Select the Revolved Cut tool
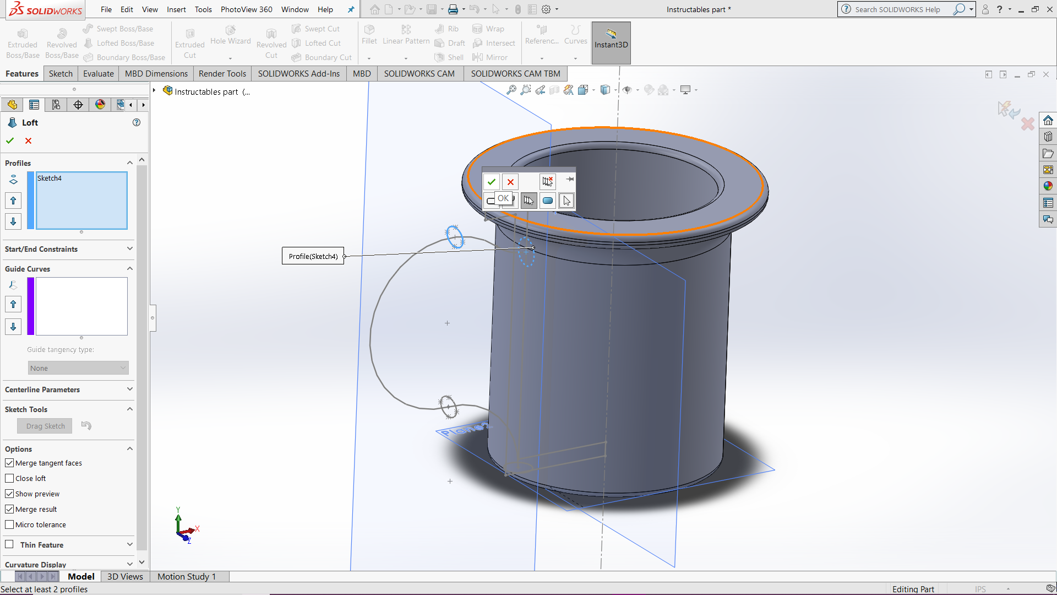This screenshot has height=595, width=1057. click(271, 43)
